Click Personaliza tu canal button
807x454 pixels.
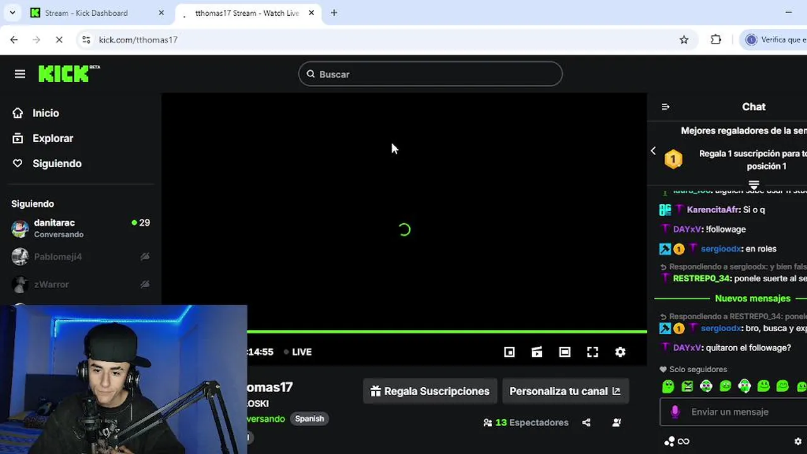(x=565, y=391)
